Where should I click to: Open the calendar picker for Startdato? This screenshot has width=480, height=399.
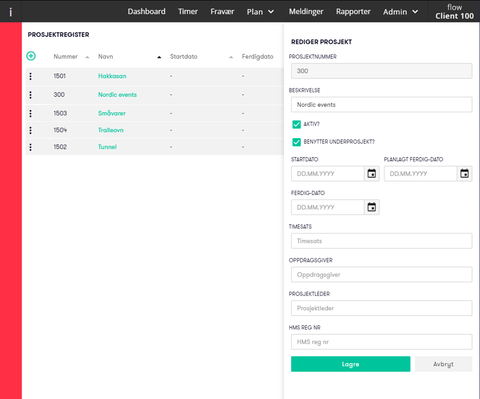[372, 174]
